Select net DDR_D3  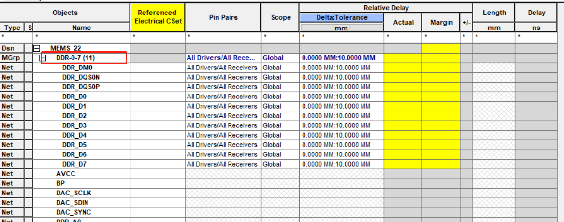pyautogui.click(x=74, y=125)
